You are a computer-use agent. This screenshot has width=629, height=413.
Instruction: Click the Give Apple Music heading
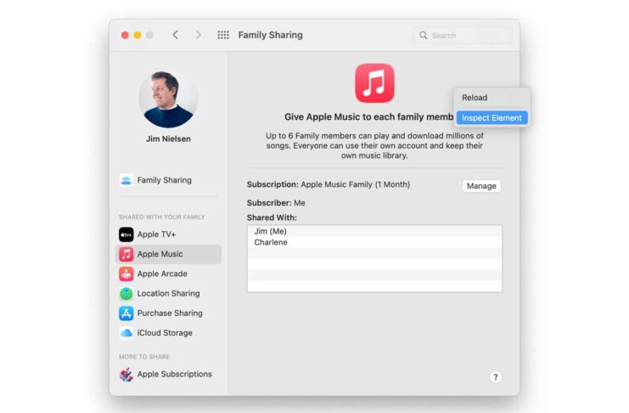(369, 117)
